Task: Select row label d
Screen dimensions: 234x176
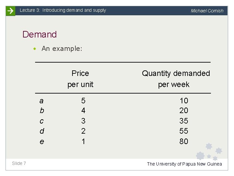Action: (x=42, y=131)
